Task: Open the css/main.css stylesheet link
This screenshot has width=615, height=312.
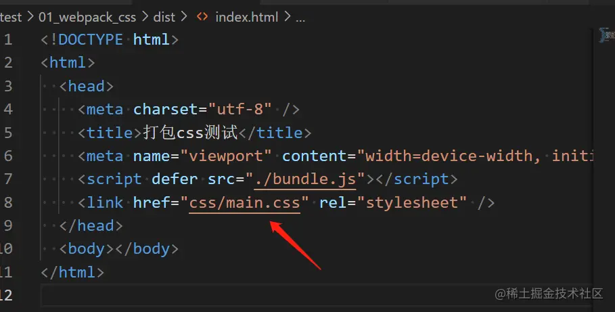Action: click(245, 203)
